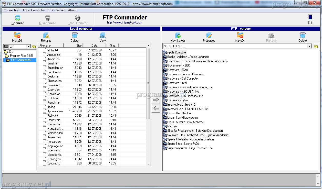Open the FTP - Server menu
This screenshot has height=189, width=322.
[x=56, y=10]
